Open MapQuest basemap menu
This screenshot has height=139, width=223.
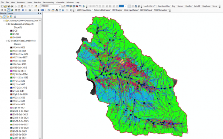pyautogui.click(x=207, y=6)
